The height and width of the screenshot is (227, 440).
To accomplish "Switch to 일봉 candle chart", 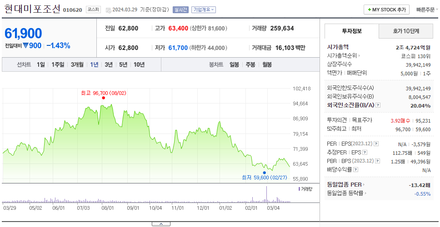I will click(234, 65).
